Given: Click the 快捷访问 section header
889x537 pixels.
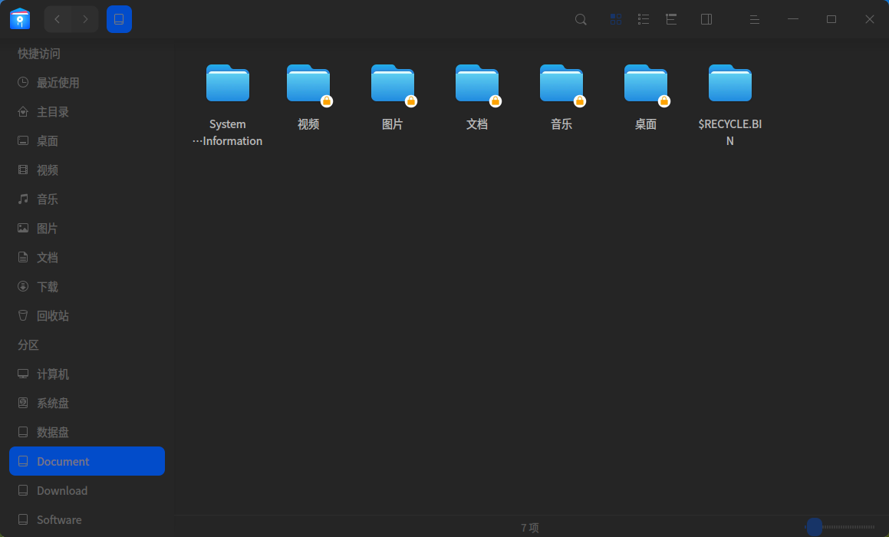Looking at the screenshot, I should click(x=38, y=54).
